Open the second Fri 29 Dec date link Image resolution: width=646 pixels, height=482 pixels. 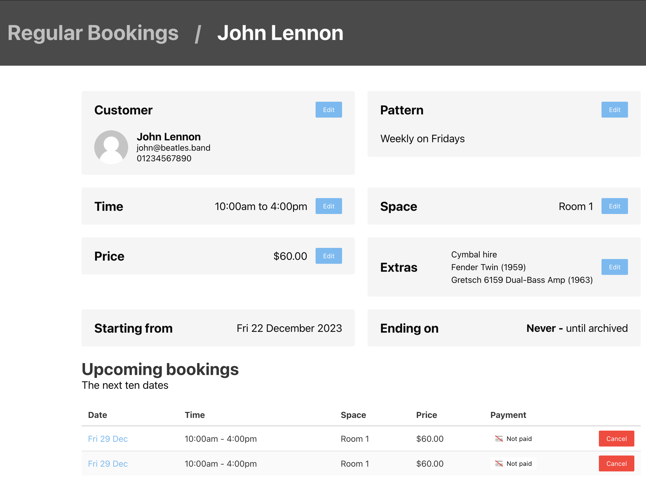[x=108, y=464]
